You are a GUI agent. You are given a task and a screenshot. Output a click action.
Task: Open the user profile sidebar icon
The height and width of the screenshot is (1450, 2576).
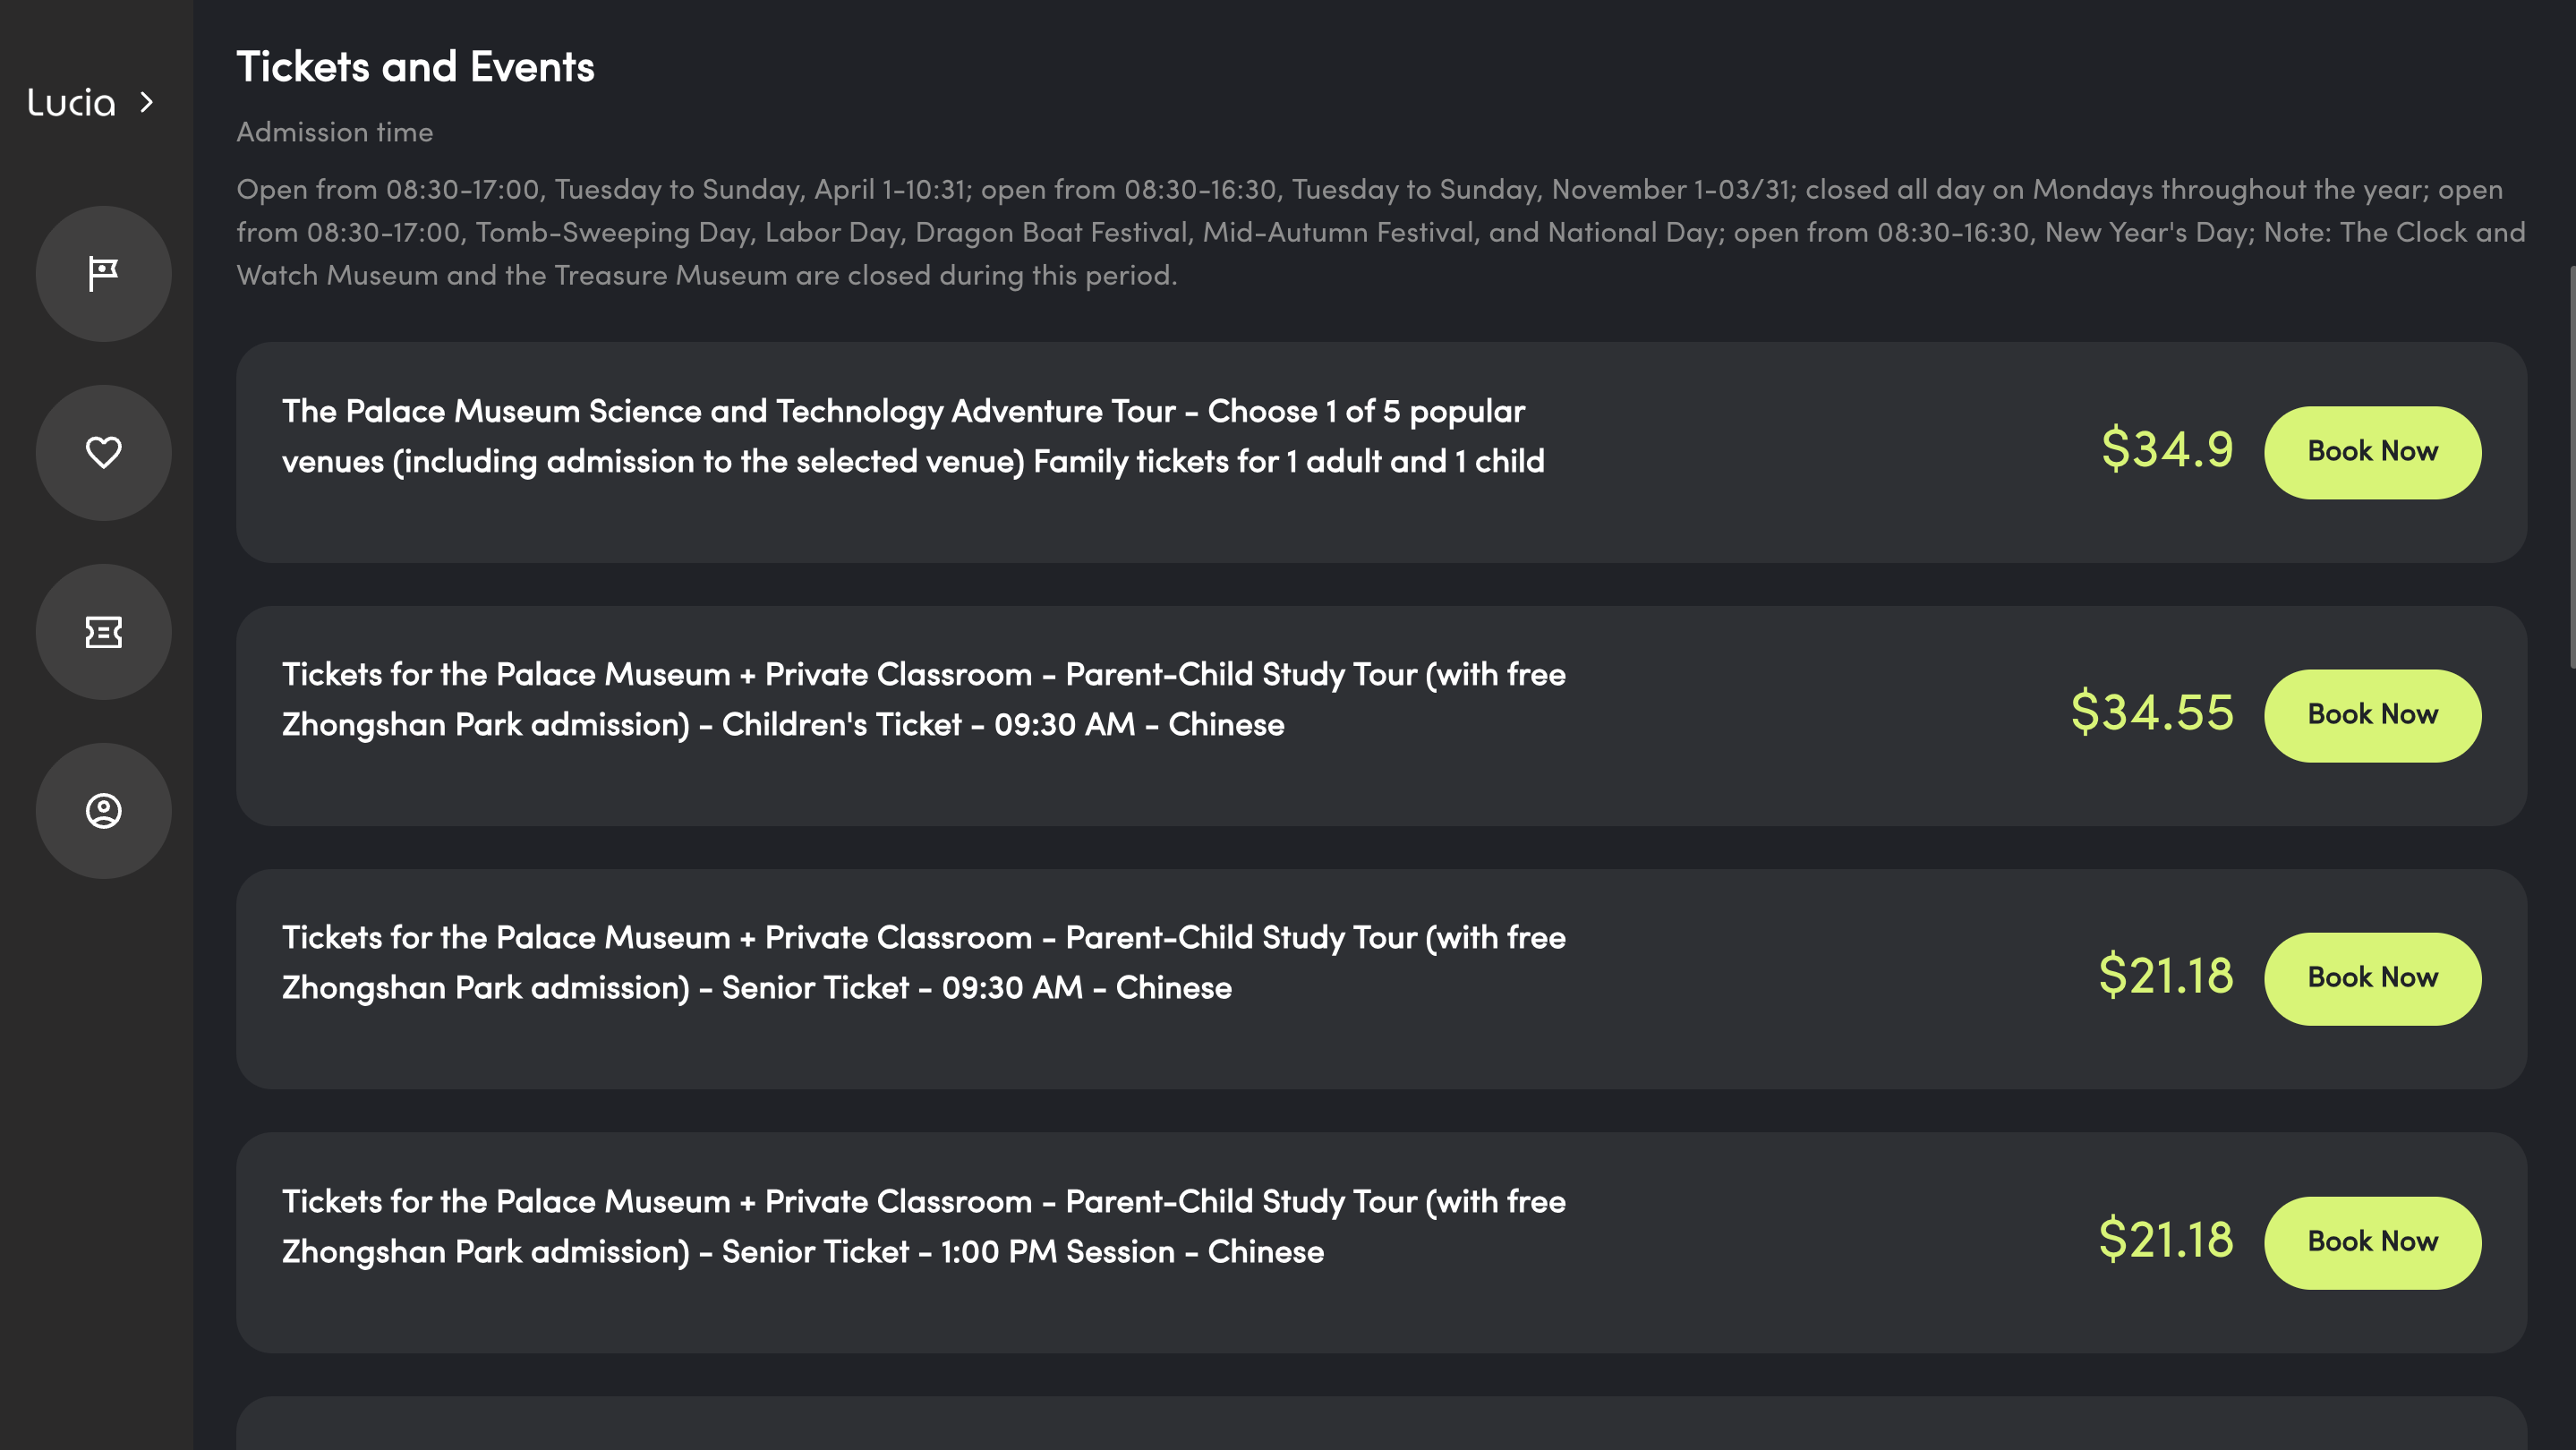[x=103, y=810]
